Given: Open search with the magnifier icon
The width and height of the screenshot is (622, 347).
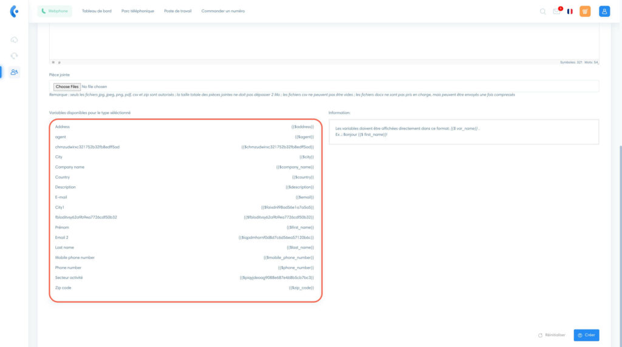Looking at the screenshot, I should [x=542, y=11].
